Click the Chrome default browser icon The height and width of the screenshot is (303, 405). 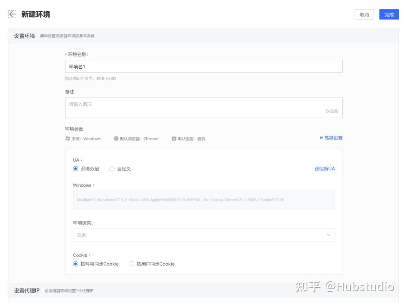coord(116,139)
